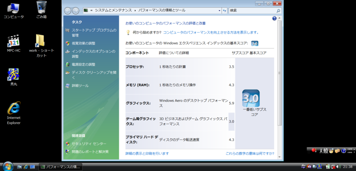356x171 pixels.
Task: Click the Windows Start orb
Action: coord(8,167)
